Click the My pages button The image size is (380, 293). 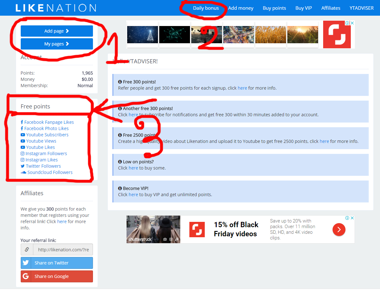57,44
